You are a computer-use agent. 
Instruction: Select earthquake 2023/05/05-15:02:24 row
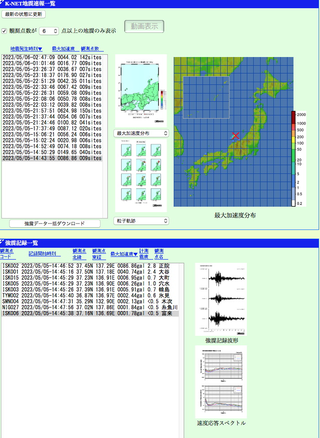(52, 141)
